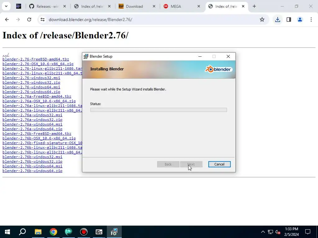Open the Windows Start menu
Viewport: 318px width, 238px height.
click(x=7, y=232)
